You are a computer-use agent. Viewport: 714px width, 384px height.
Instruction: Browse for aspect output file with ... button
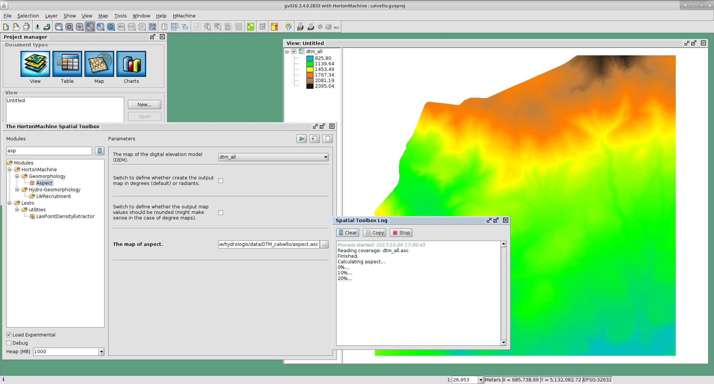coord(324,244)
